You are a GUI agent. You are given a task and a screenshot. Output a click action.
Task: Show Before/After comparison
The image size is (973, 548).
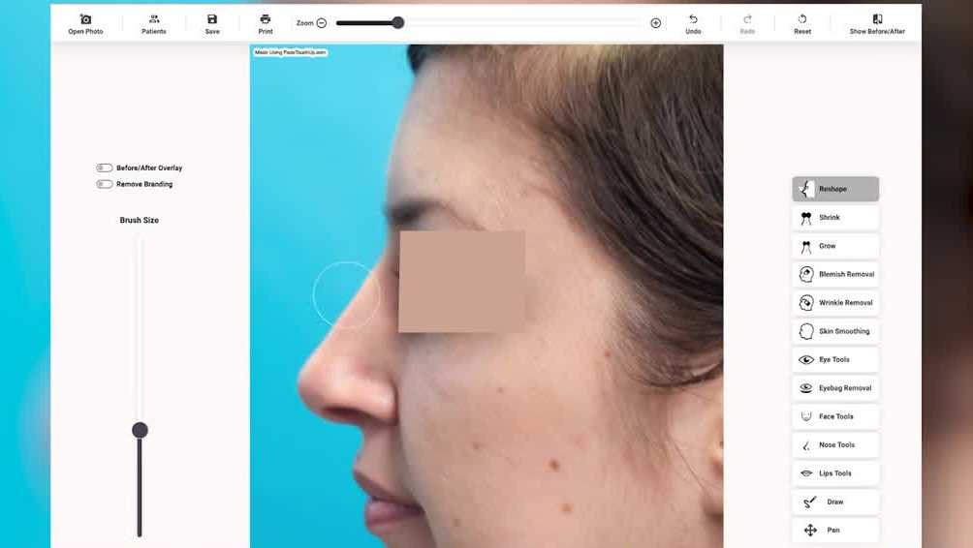(x=877, y=24)
